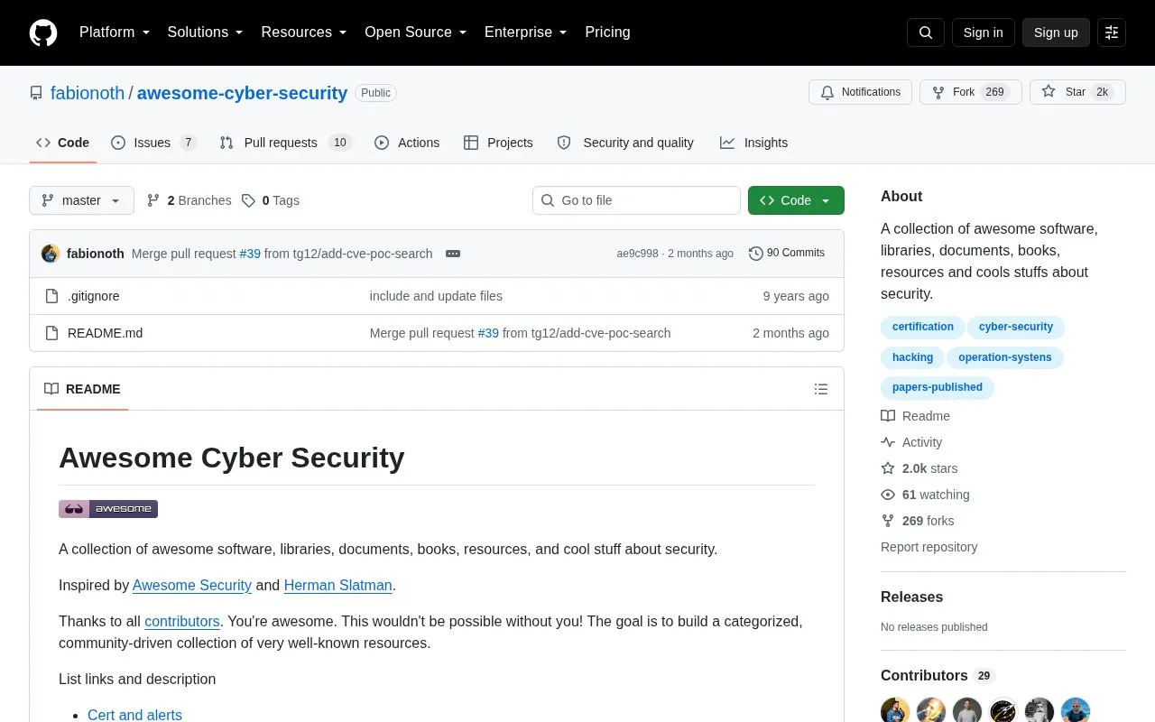Open the 90 Commits history
Screen dimensions: 1155x722
(787, 254)
